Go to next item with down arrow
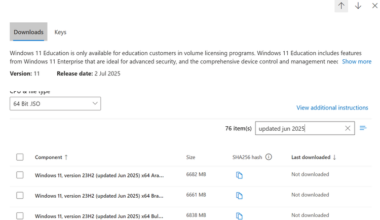 (x=358, y=6)
